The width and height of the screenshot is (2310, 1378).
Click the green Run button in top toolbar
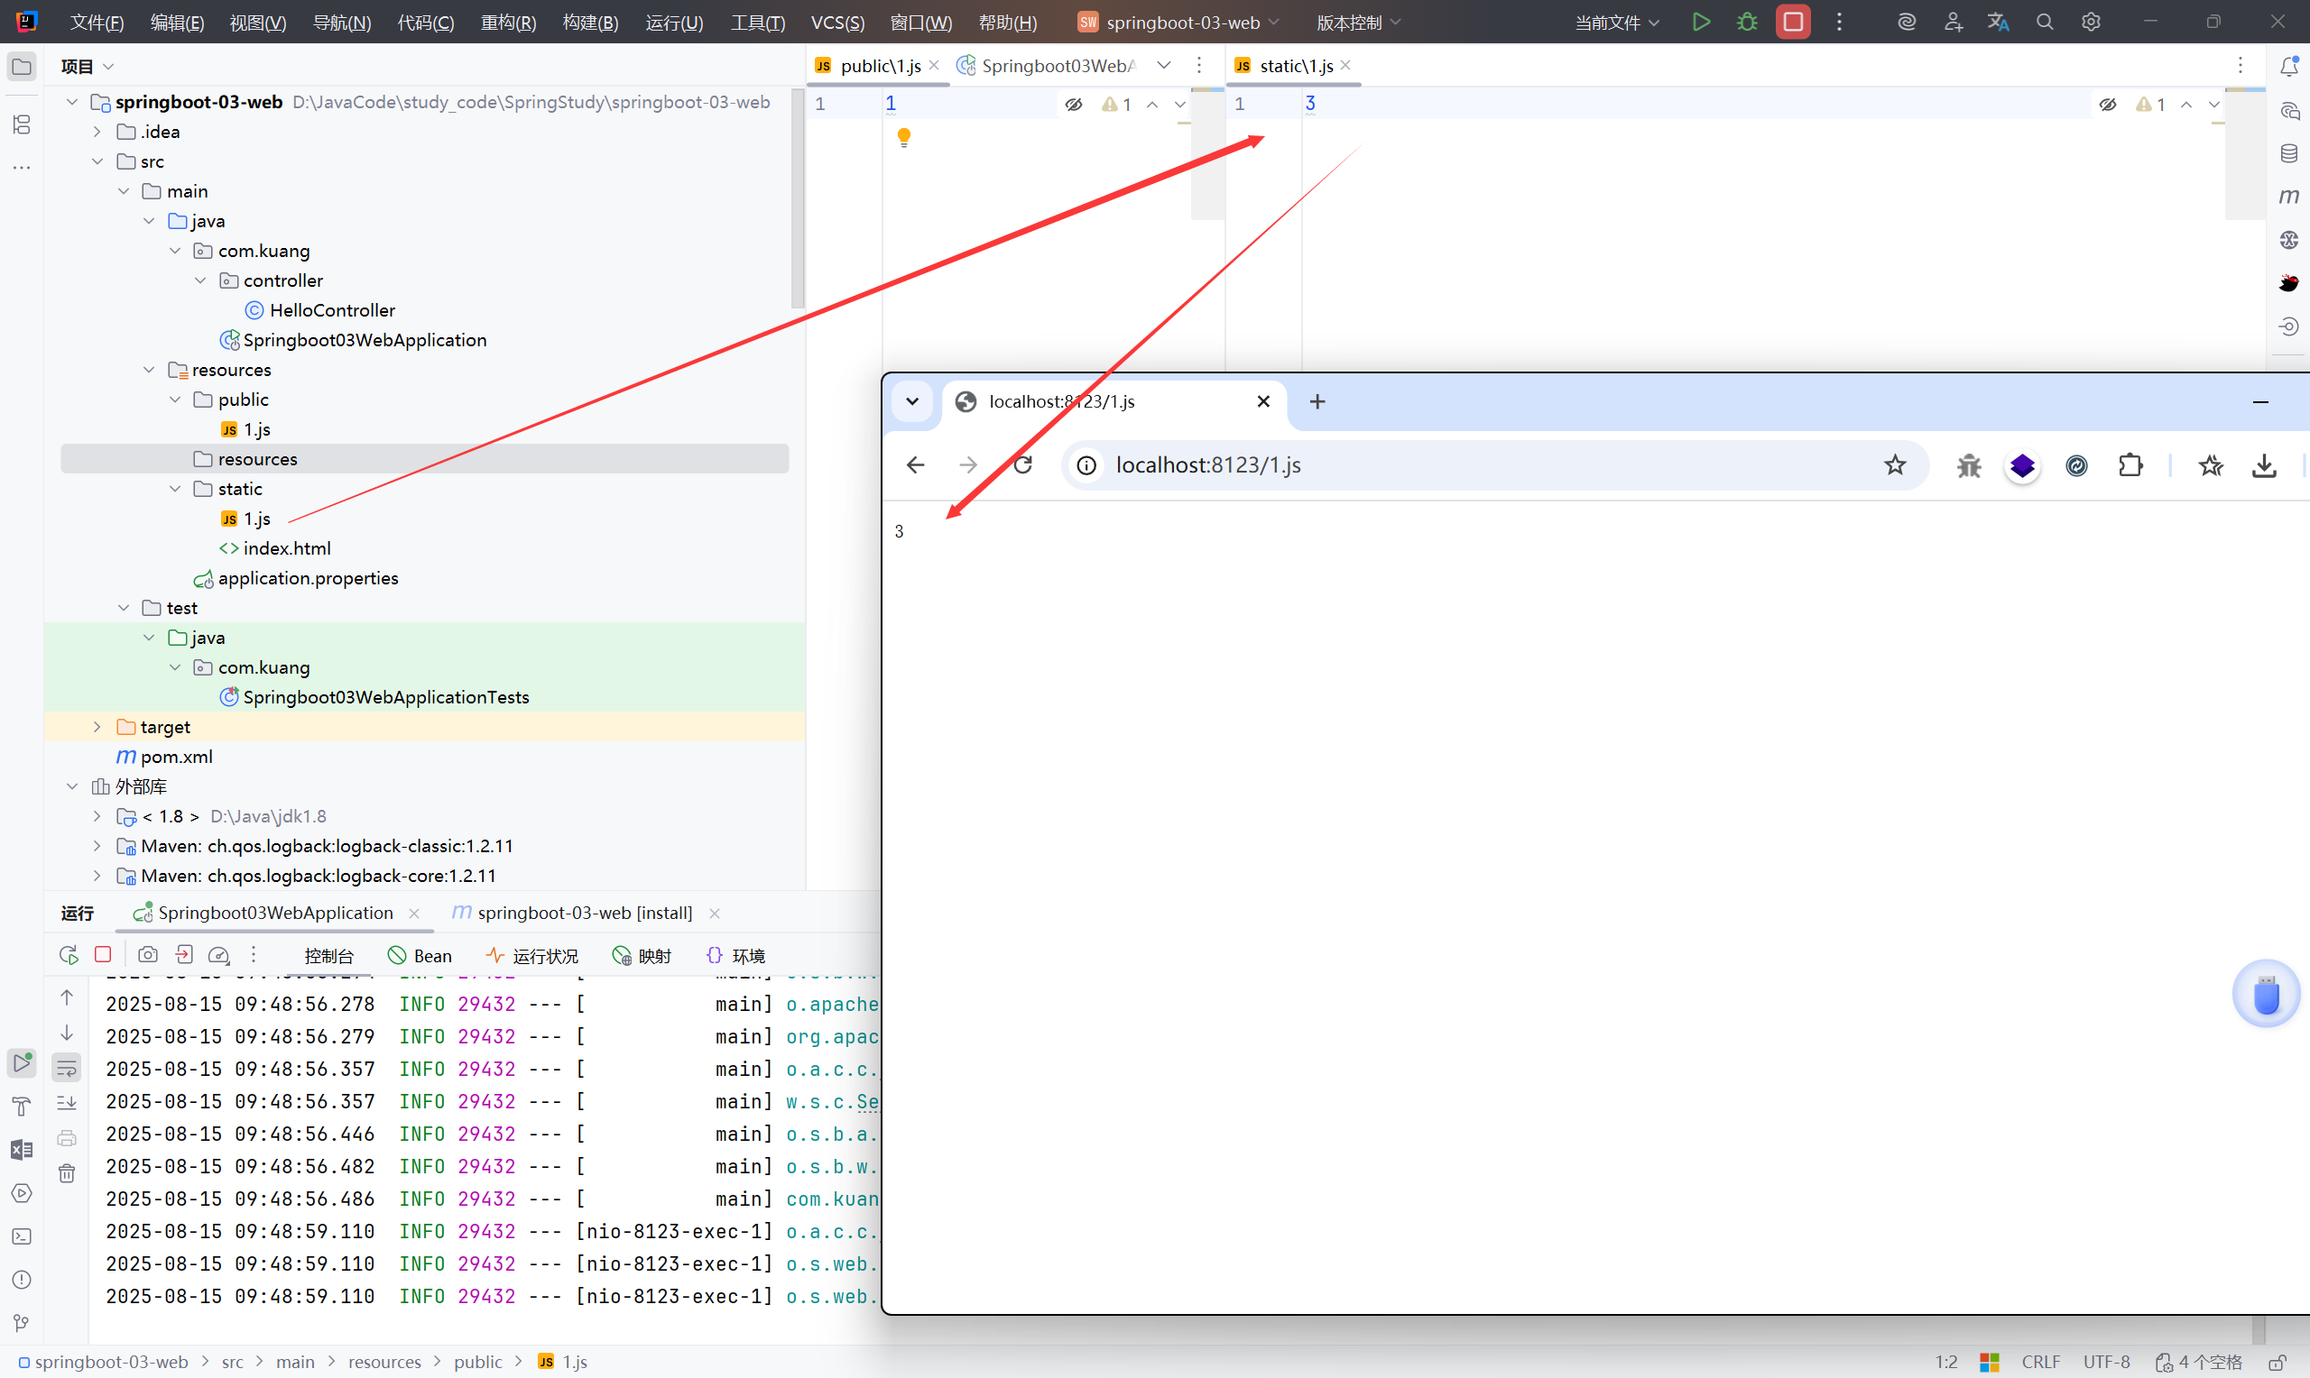(x=1701, y=23)
